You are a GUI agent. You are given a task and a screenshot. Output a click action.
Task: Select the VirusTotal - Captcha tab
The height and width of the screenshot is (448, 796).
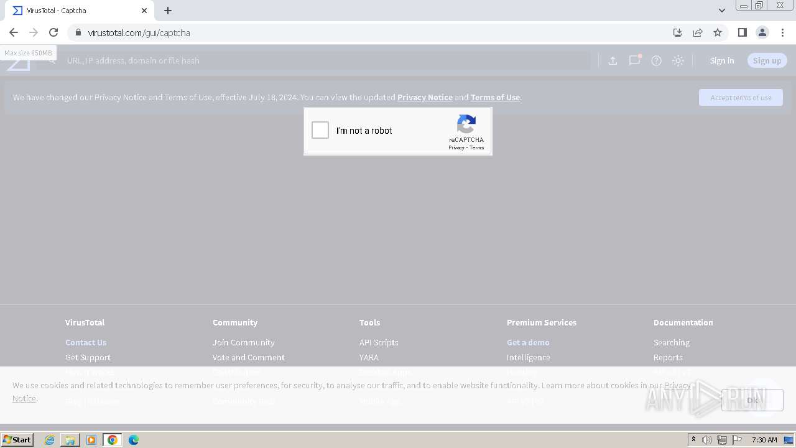pyautogui.click(x=80, y=11)
